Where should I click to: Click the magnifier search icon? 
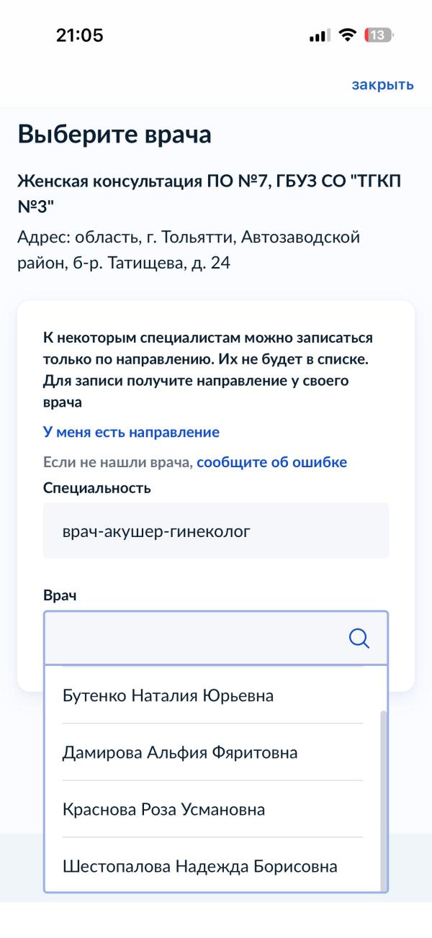click(358, 638)
